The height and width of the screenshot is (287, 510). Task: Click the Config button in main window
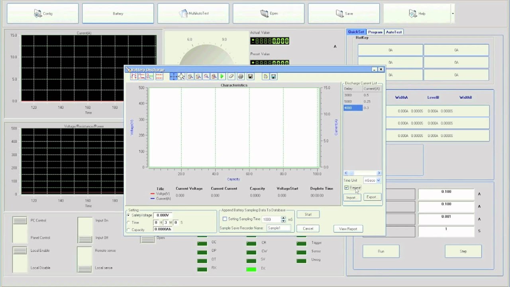click(43, 14)
